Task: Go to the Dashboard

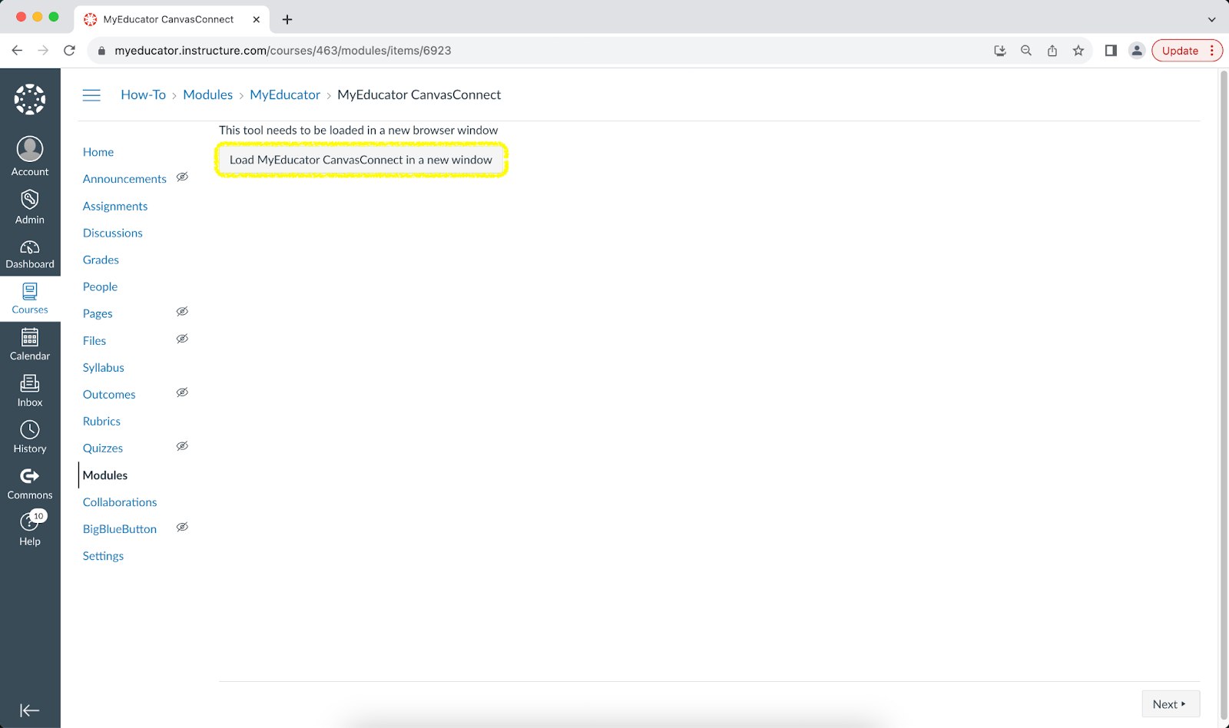Action: click(x=30, y=254)
